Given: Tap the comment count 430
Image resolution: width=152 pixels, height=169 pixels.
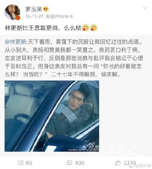Looking at the screenshot, I should tap(80, 163).
